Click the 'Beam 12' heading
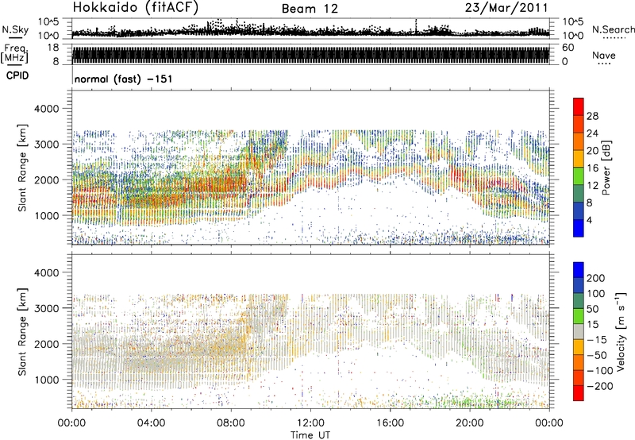 pos(310,9)
